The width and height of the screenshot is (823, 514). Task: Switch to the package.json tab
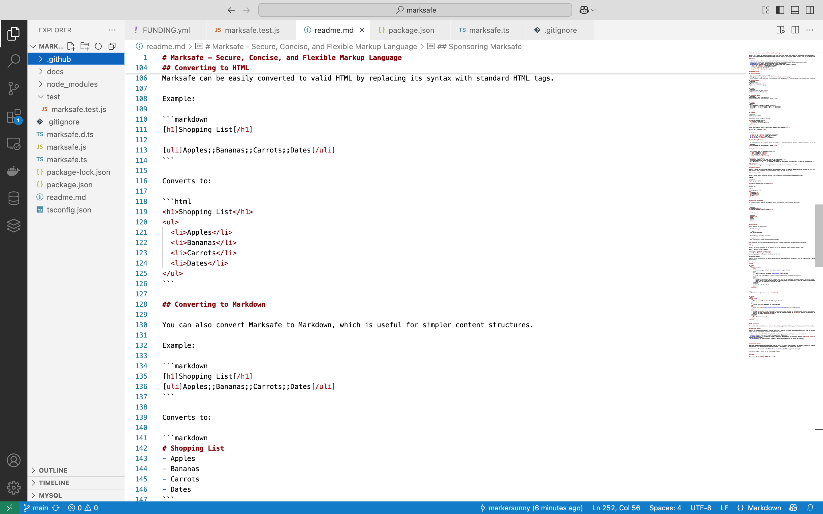[x=411, y=30]
